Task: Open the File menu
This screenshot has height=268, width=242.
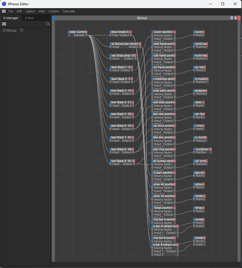Action: pyautogui.click(x=11, y=11)
